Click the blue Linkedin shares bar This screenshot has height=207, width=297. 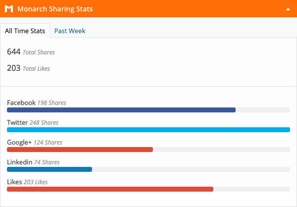pyautogui.click(x=49, y=169)
